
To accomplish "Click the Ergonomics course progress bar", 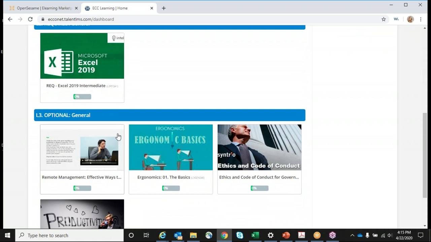I will [171, 188].
